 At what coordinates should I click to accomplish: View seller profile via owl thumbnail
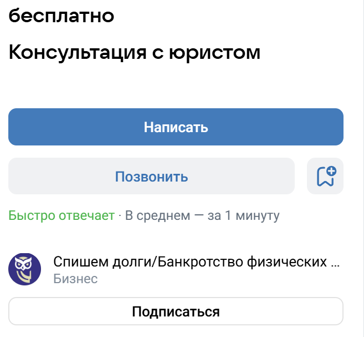(x=24, y=269)
